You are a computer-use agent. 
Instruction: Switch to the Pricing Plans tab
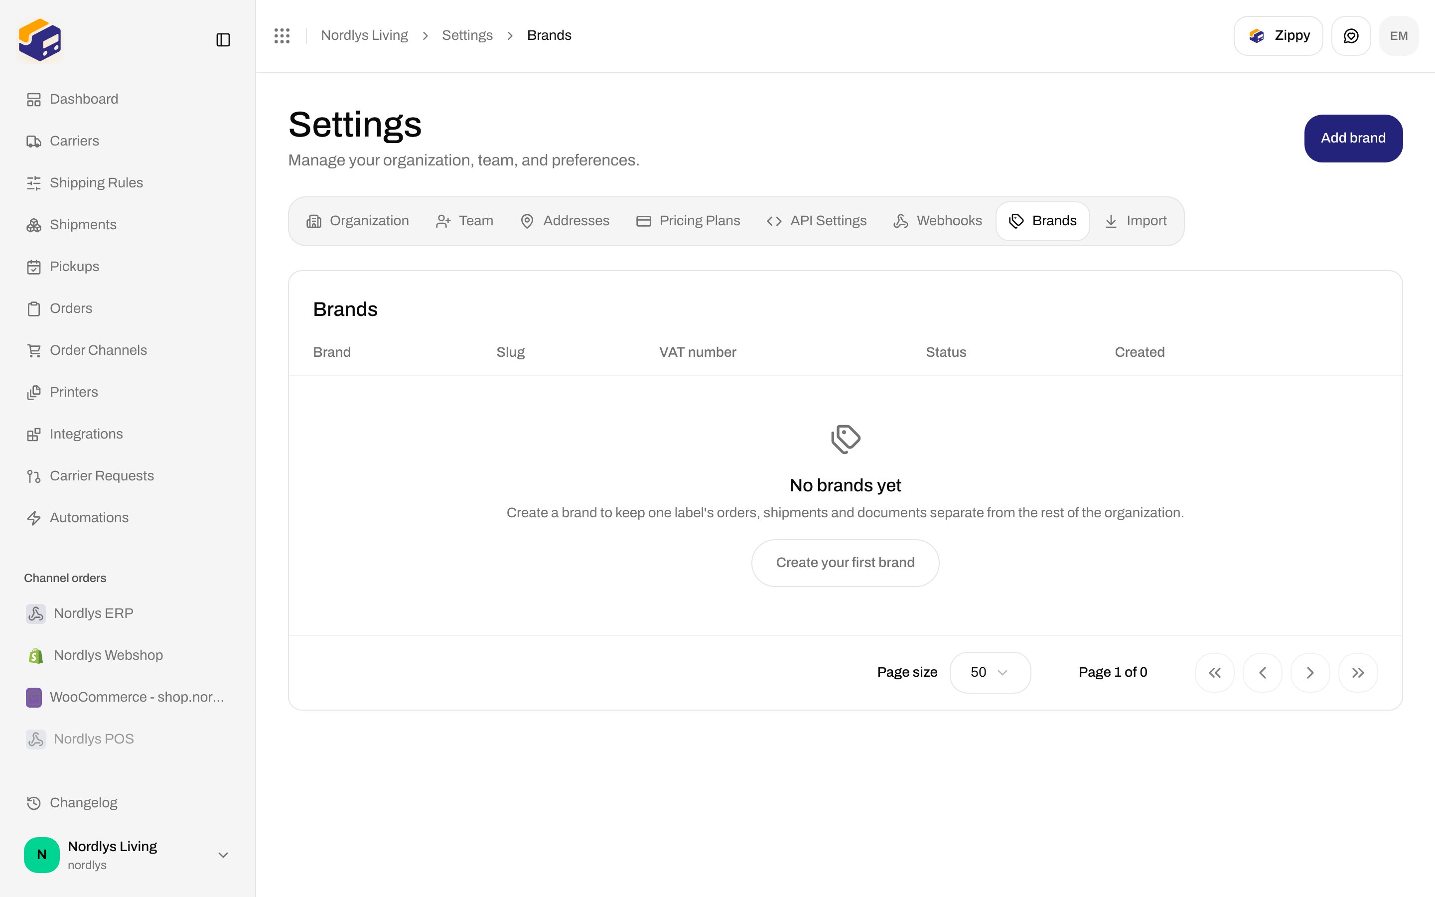click(x=688, y=221)
